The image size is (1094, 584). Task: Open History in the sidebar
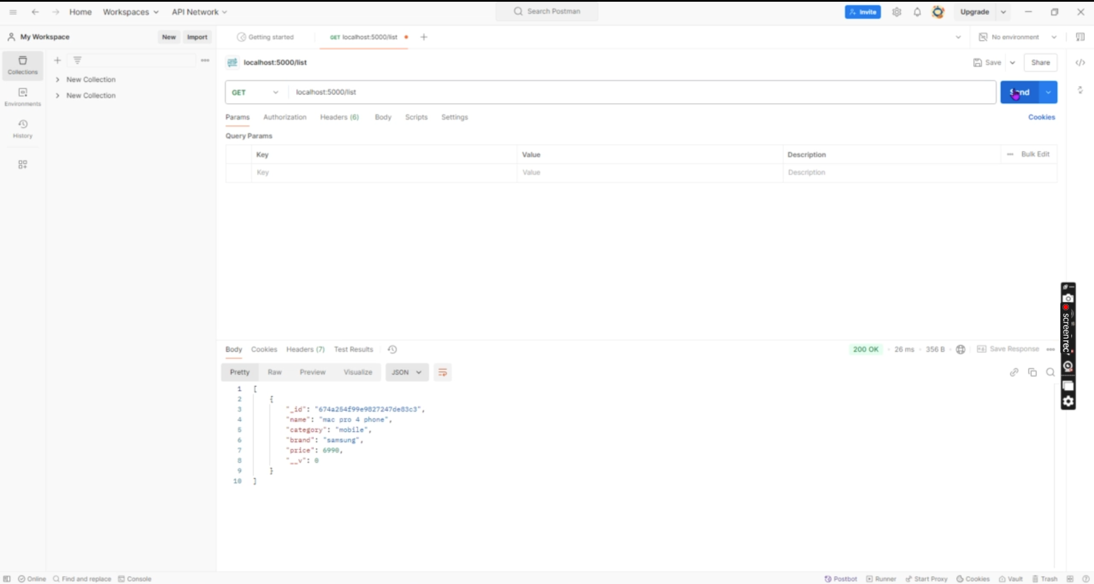(x=23, y=129)
